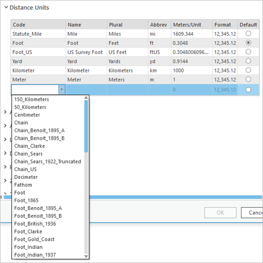Click the OK button

tap(220, 213)
